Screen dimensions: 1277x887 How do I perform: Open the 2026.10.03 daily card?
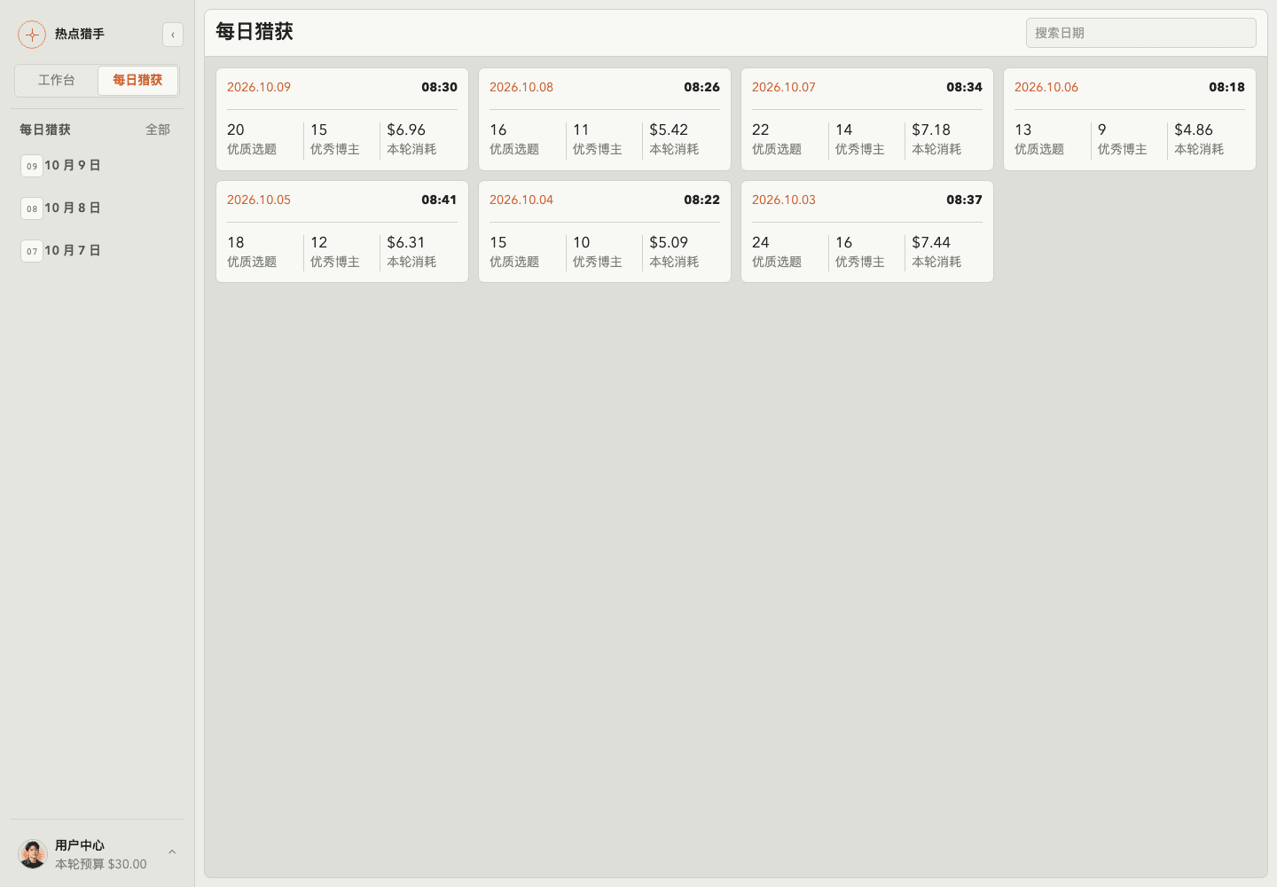pos(867,232)
